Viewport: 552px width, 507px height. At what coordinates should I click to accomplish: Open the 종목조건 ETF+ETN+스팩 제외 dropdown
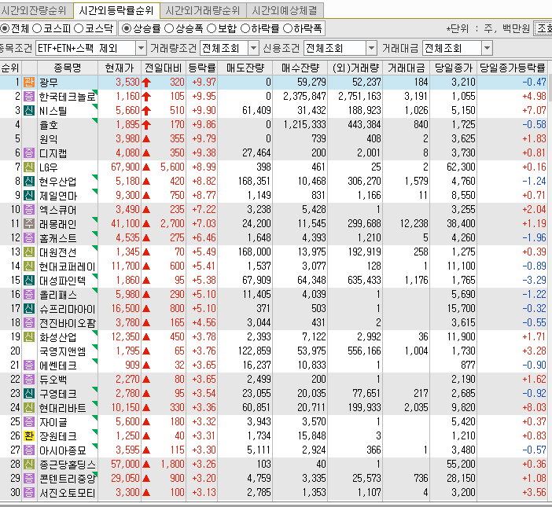(x=141, y=48)
